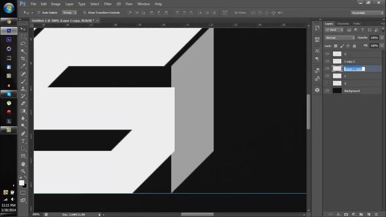The image size is (386, 217).
Task: Open the Filter menu
Action: (107, 4)
